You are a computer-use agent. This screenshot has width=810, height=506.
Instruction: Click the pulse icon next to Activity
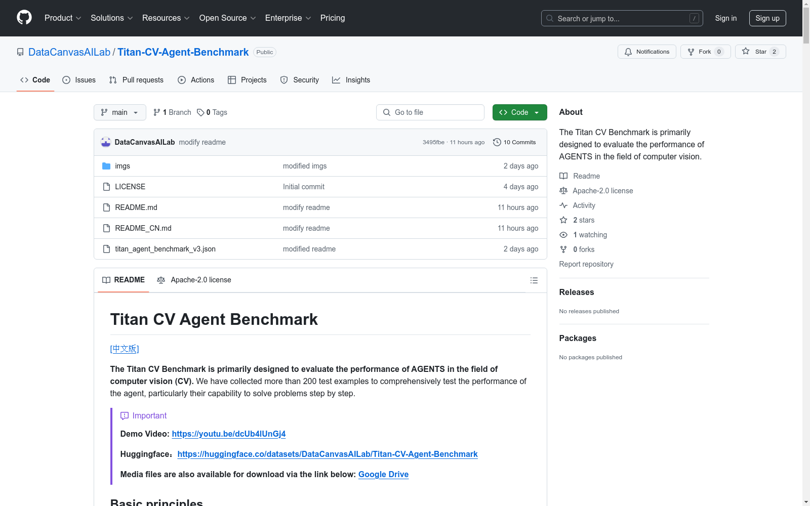(563, 205)
